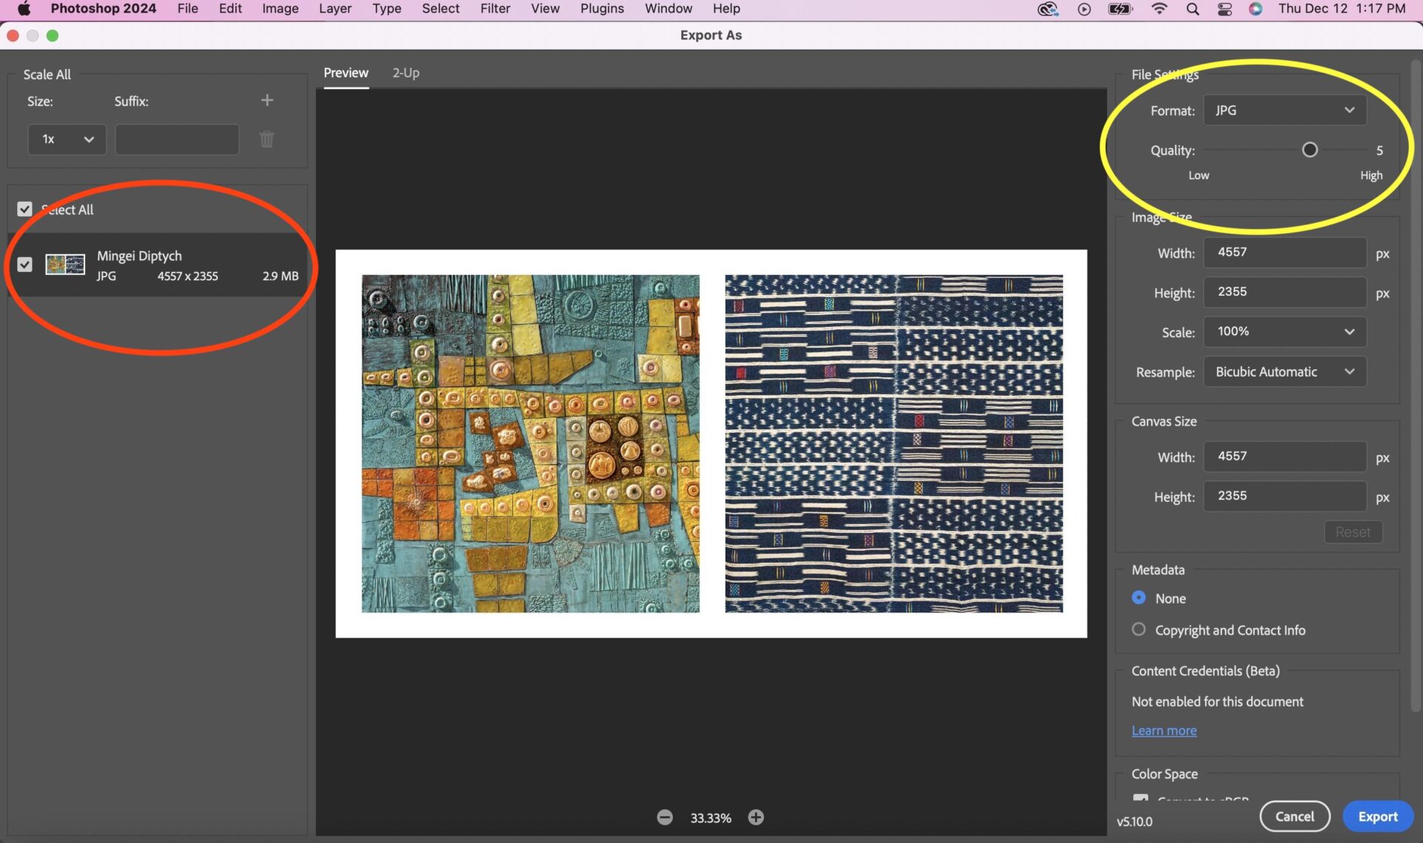Viewport: 1423px width, 843px height.
Task: Open the File menu
Action: pos(188,9)
